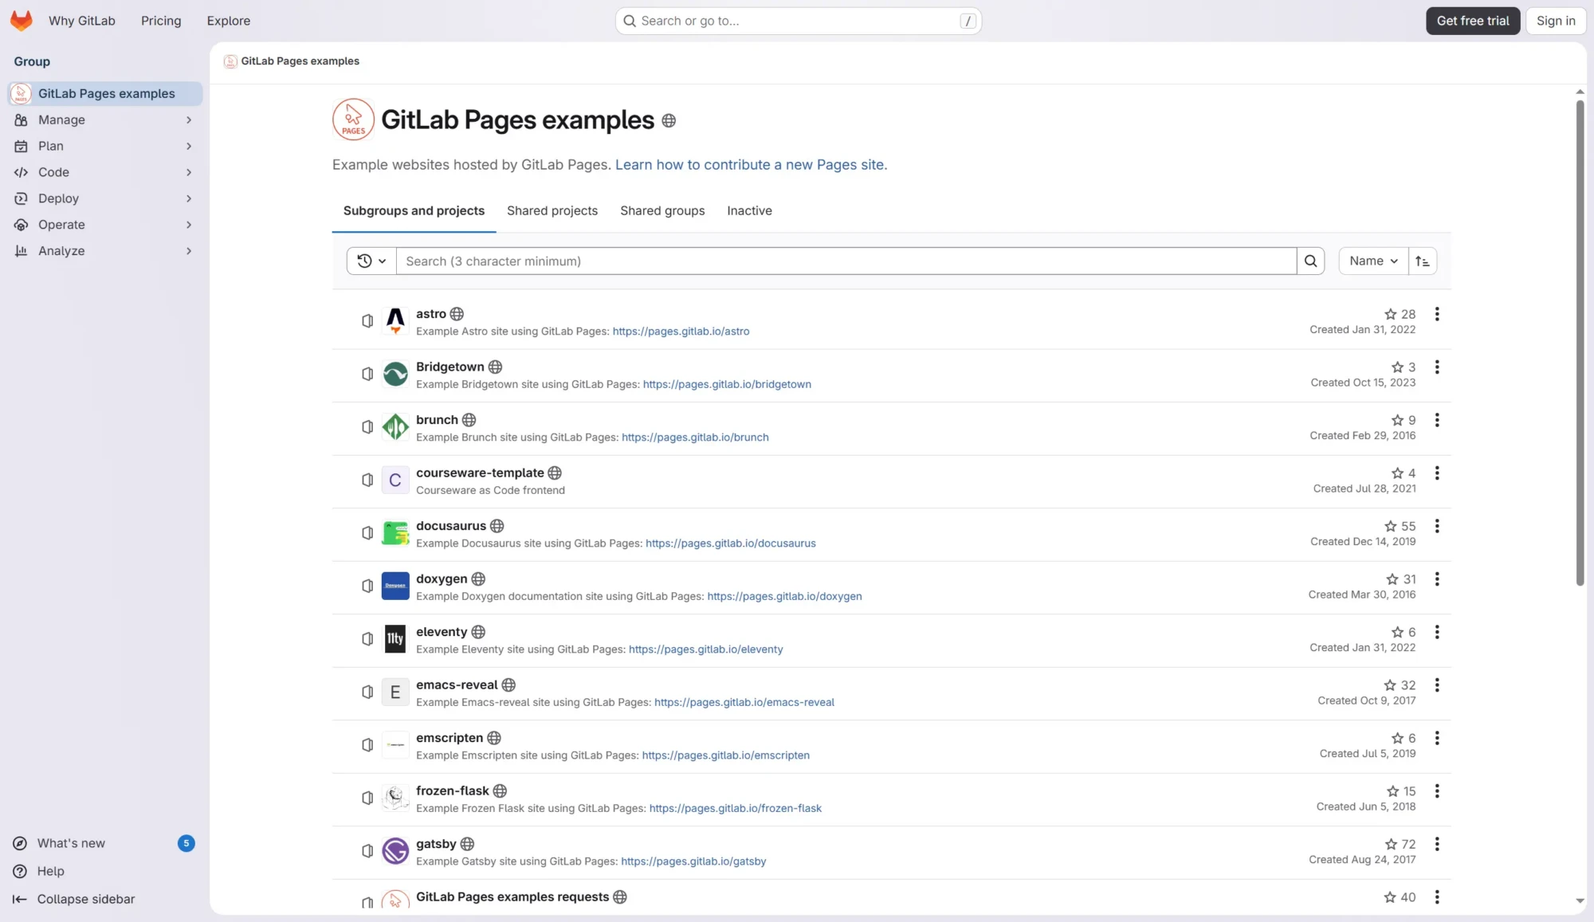1594x922 pixels.
Task: Click the globe visibility icon beside astro
Action: coord(457,314)
